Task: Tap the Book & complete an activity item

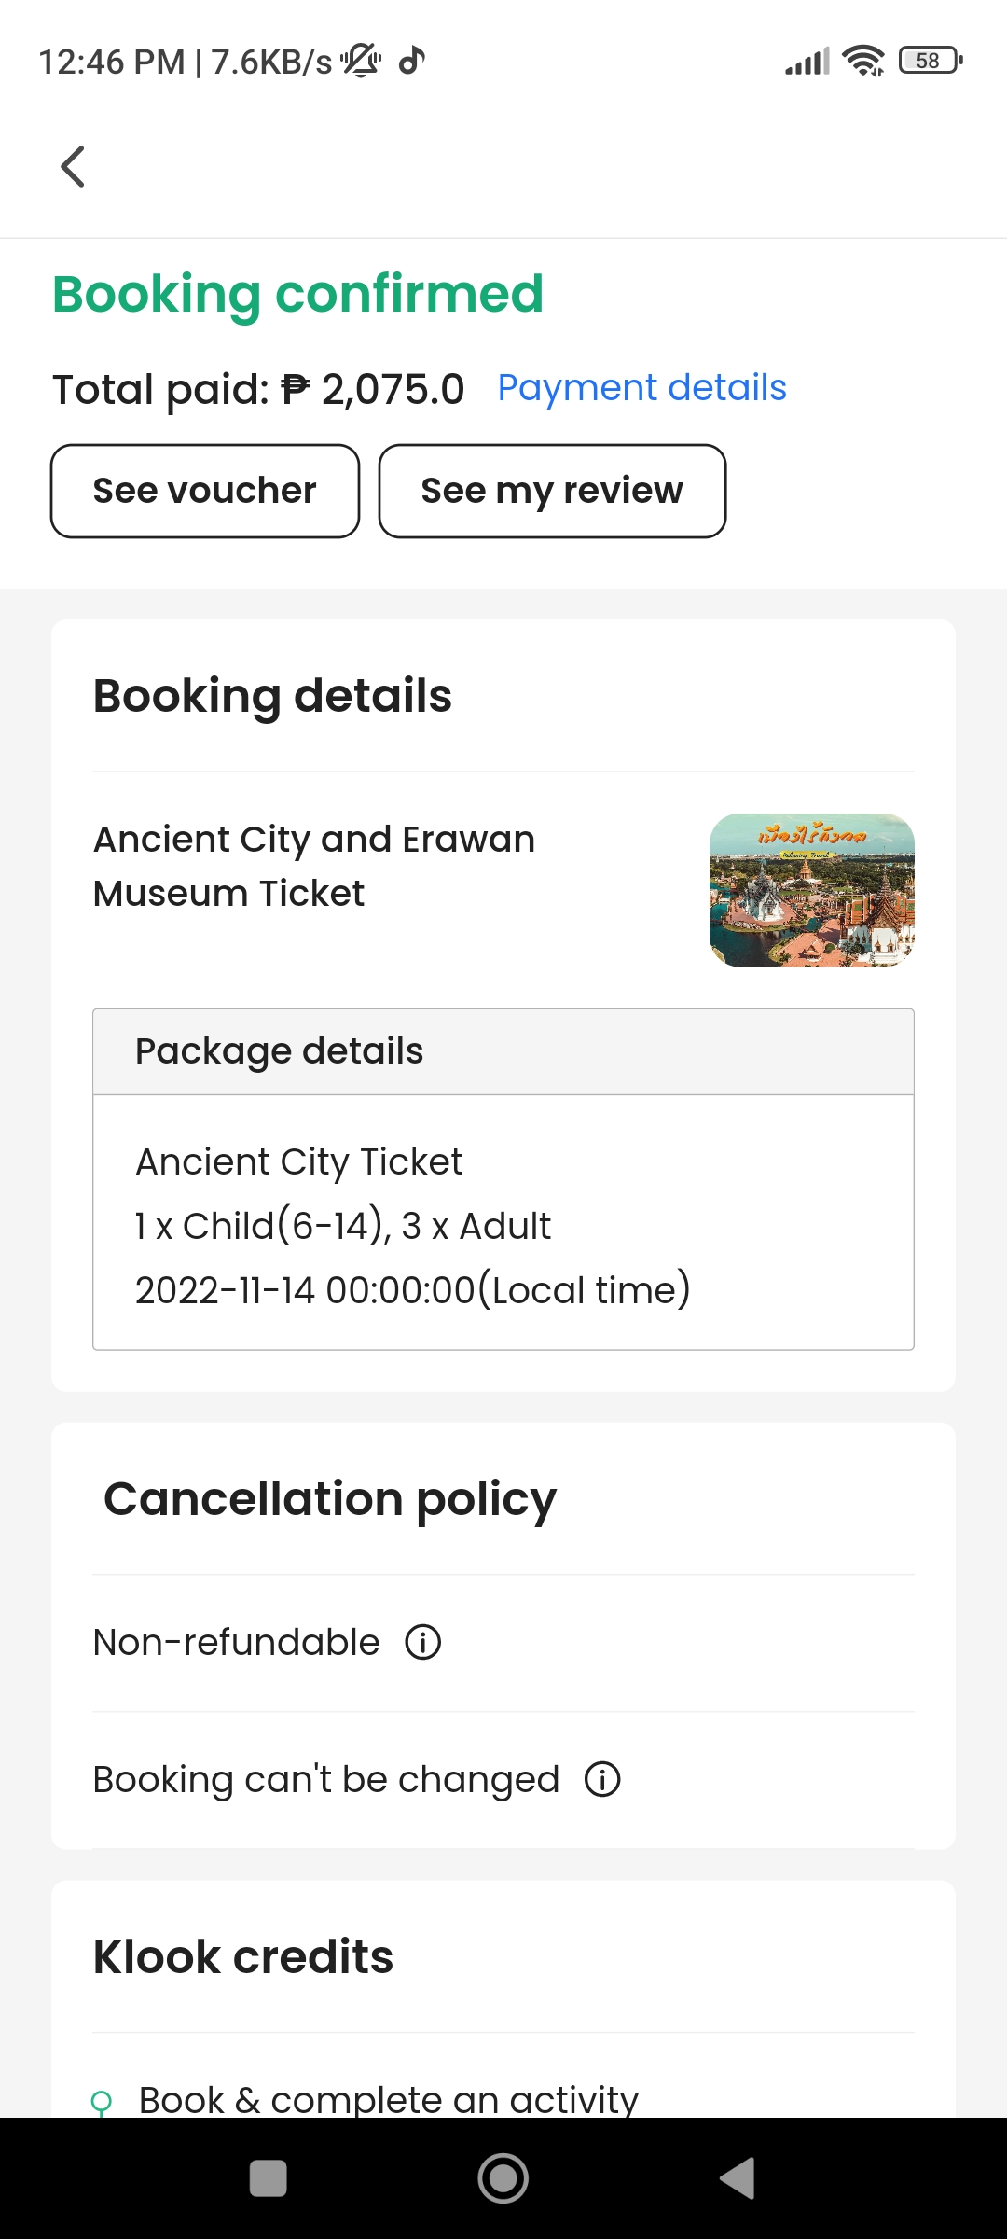Action: (388, 2100)
